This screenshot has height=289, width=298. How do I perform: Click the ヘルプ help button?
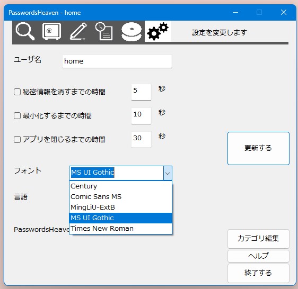tap(258, 256)
